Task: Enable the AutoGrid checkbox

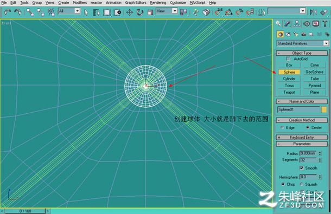Action: [x=288, y=59]
